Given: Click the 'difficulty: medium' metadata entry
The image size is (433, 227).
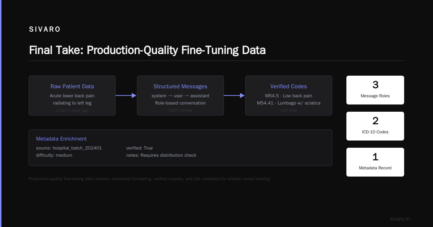Looking at the screenshot, I should click(54, 155).
